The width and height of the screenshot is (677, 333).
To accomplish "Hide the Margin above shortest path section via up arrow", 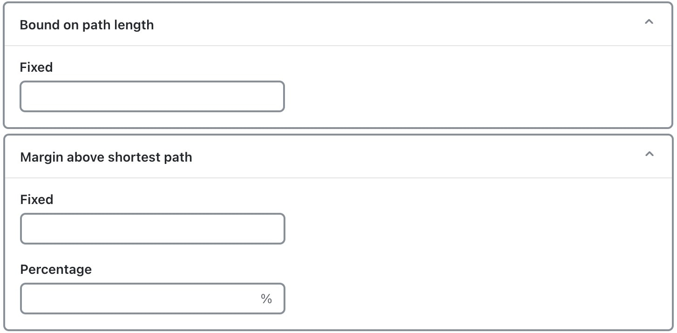I will [x=649, y=155].
